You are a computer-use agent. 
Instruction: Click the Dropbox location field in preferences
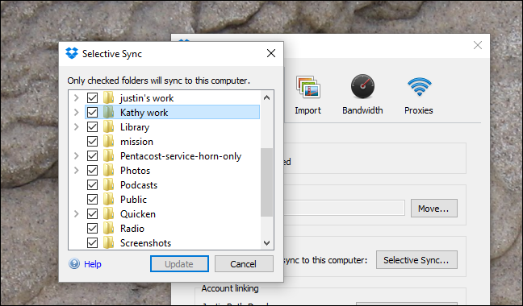click(x=344, y=208)
